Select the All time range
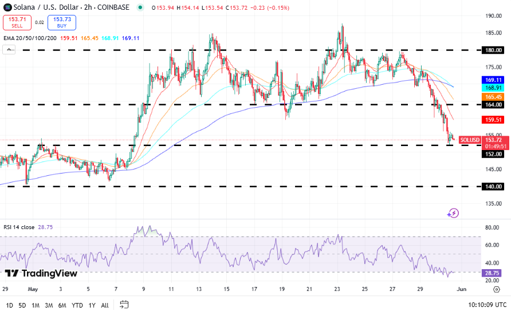This screenshot has width=511, height=311. tap(105, 305)
